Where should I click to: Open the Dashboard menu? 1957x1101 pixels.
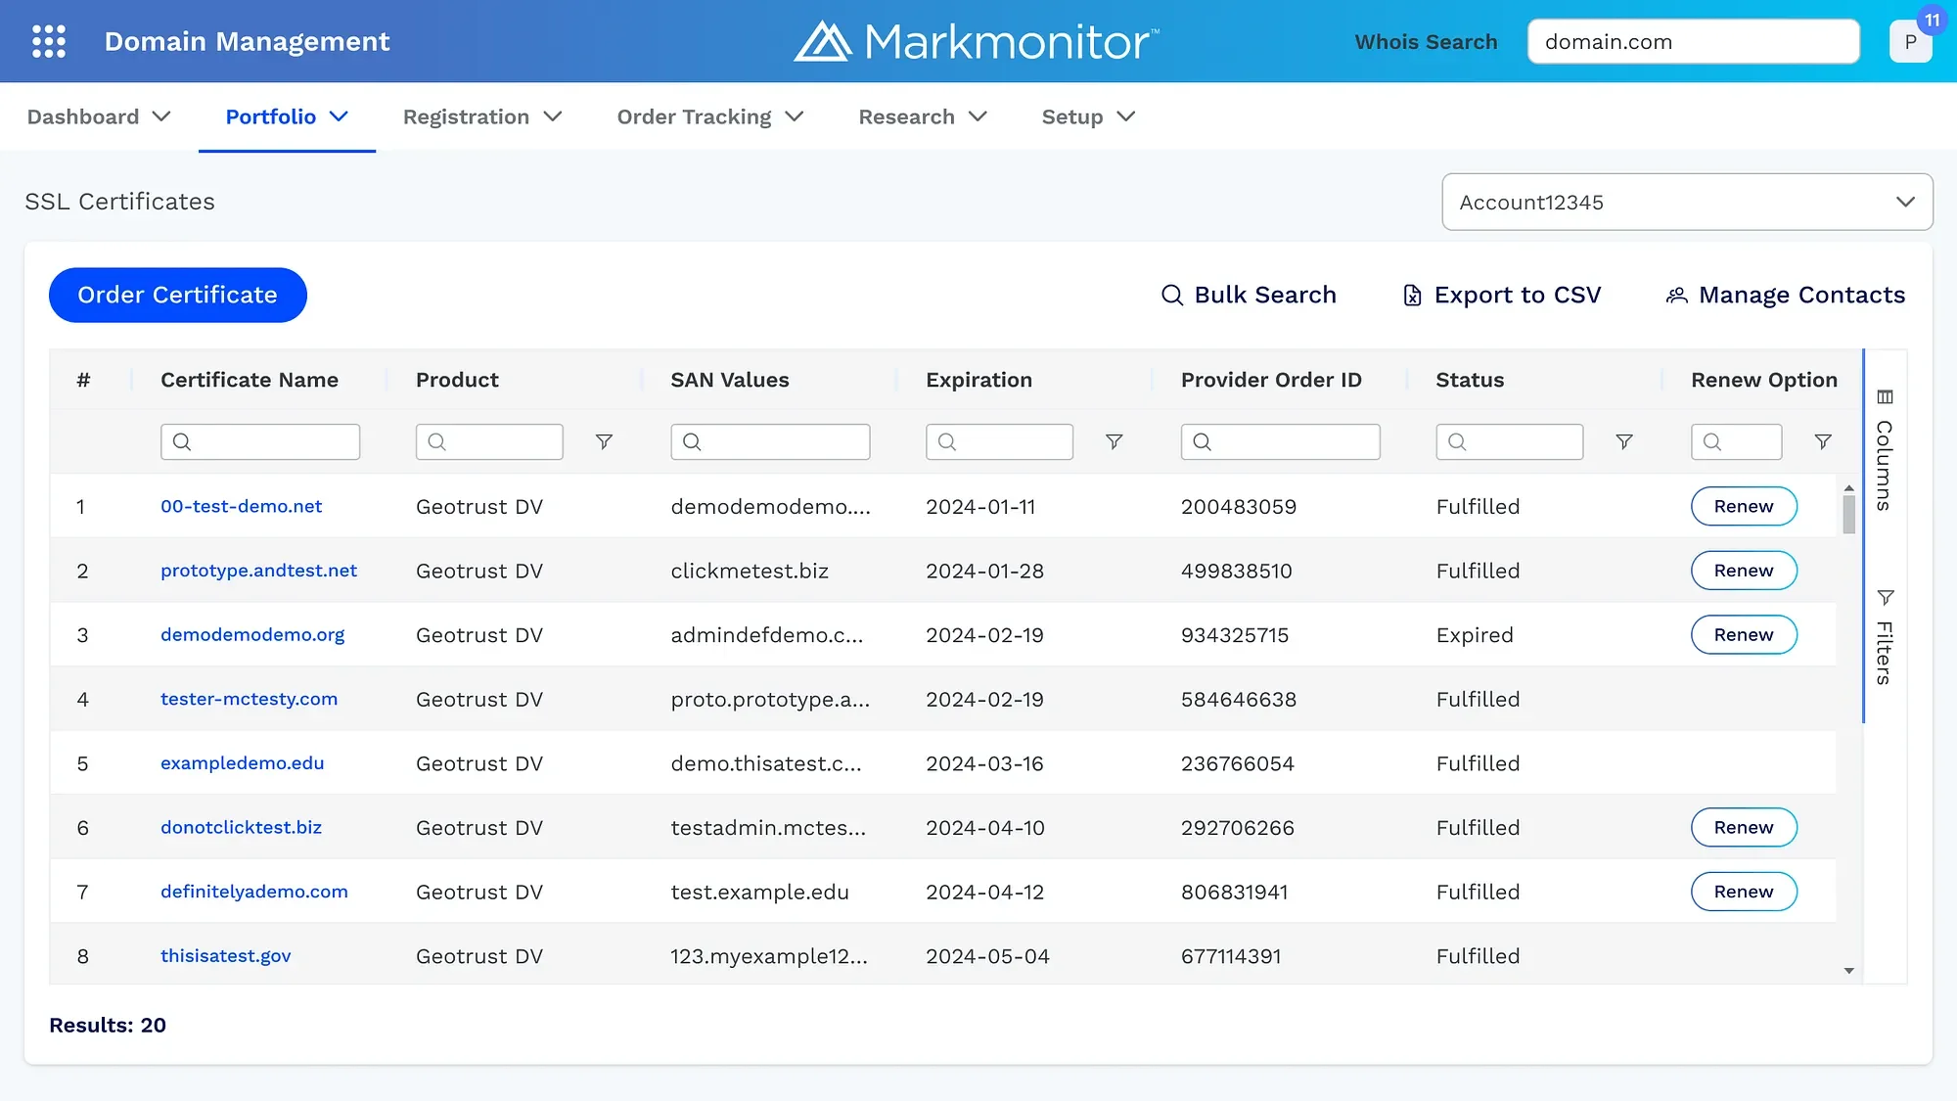pyautogui.click(x=99, y=116)
